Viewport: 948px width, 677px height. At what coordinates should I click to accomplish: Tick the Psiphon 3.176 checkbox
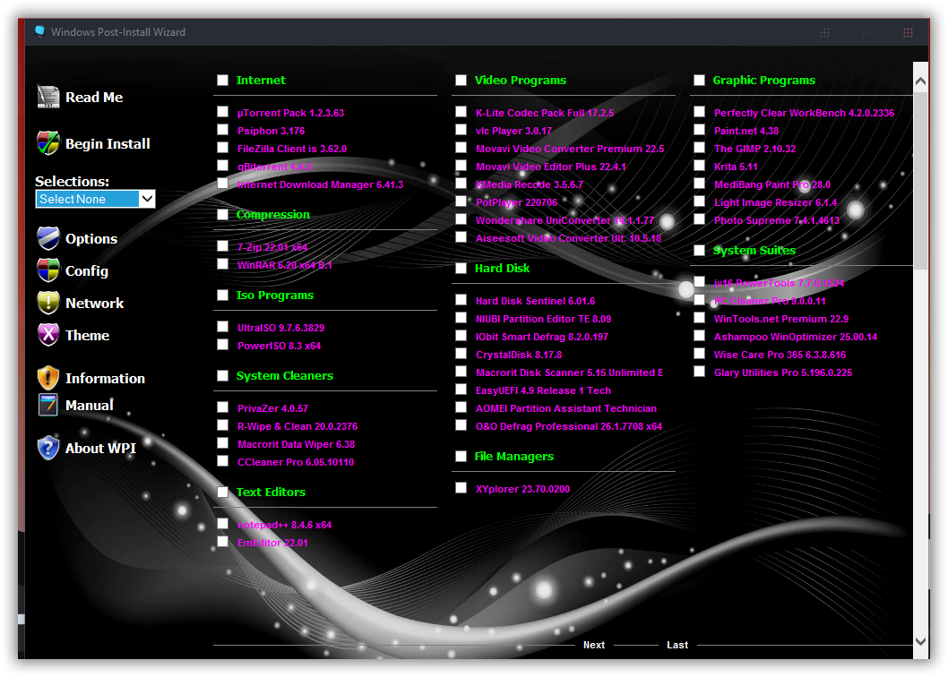(x=222, y=130)
